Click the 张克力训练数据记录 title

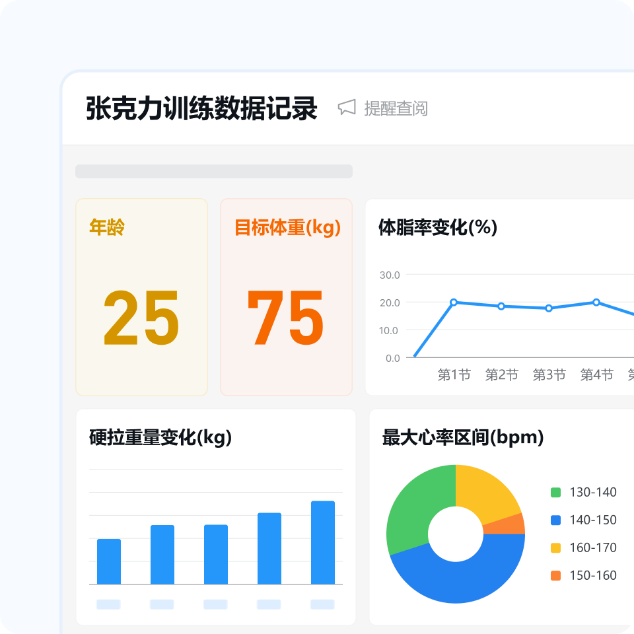pyautogui.click(x=203, y=107)
